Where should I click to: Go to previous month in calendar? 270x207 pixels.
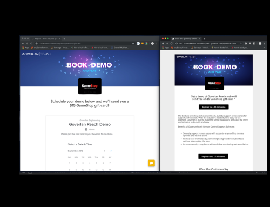pos(105,151)
